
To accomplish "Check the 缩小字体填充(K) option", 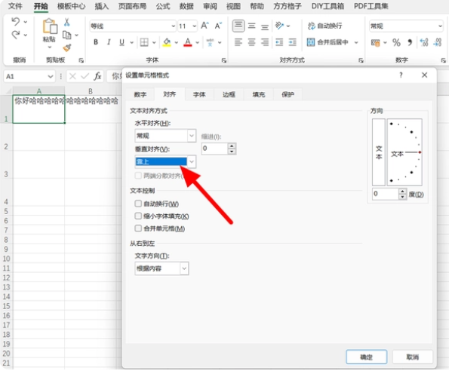I will point(138,216).
